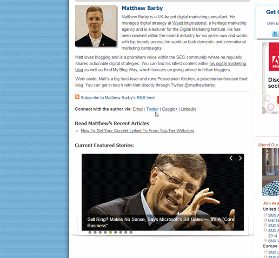Open the Sell Bing story headline
This screenshot has height=258, width=279.
(161, 222)
